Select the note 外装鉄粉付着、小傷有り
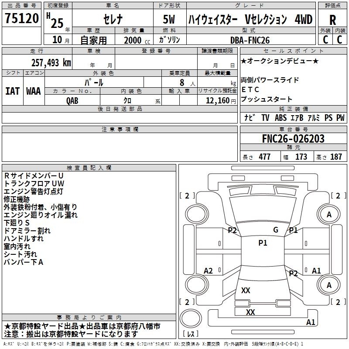 click(41, 207)
